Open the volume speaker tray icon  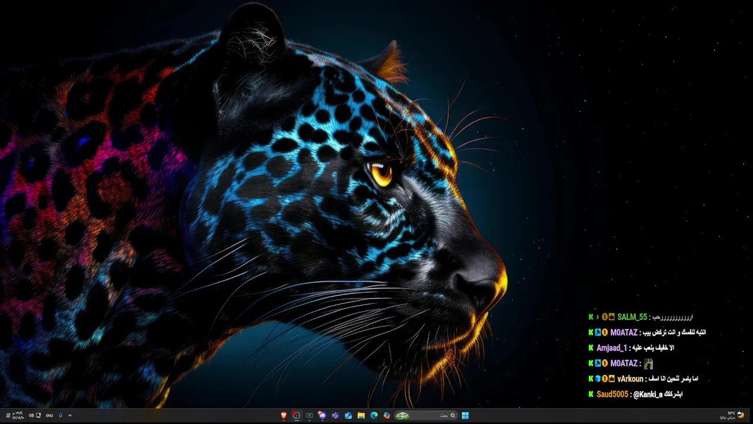coord(31,415)
